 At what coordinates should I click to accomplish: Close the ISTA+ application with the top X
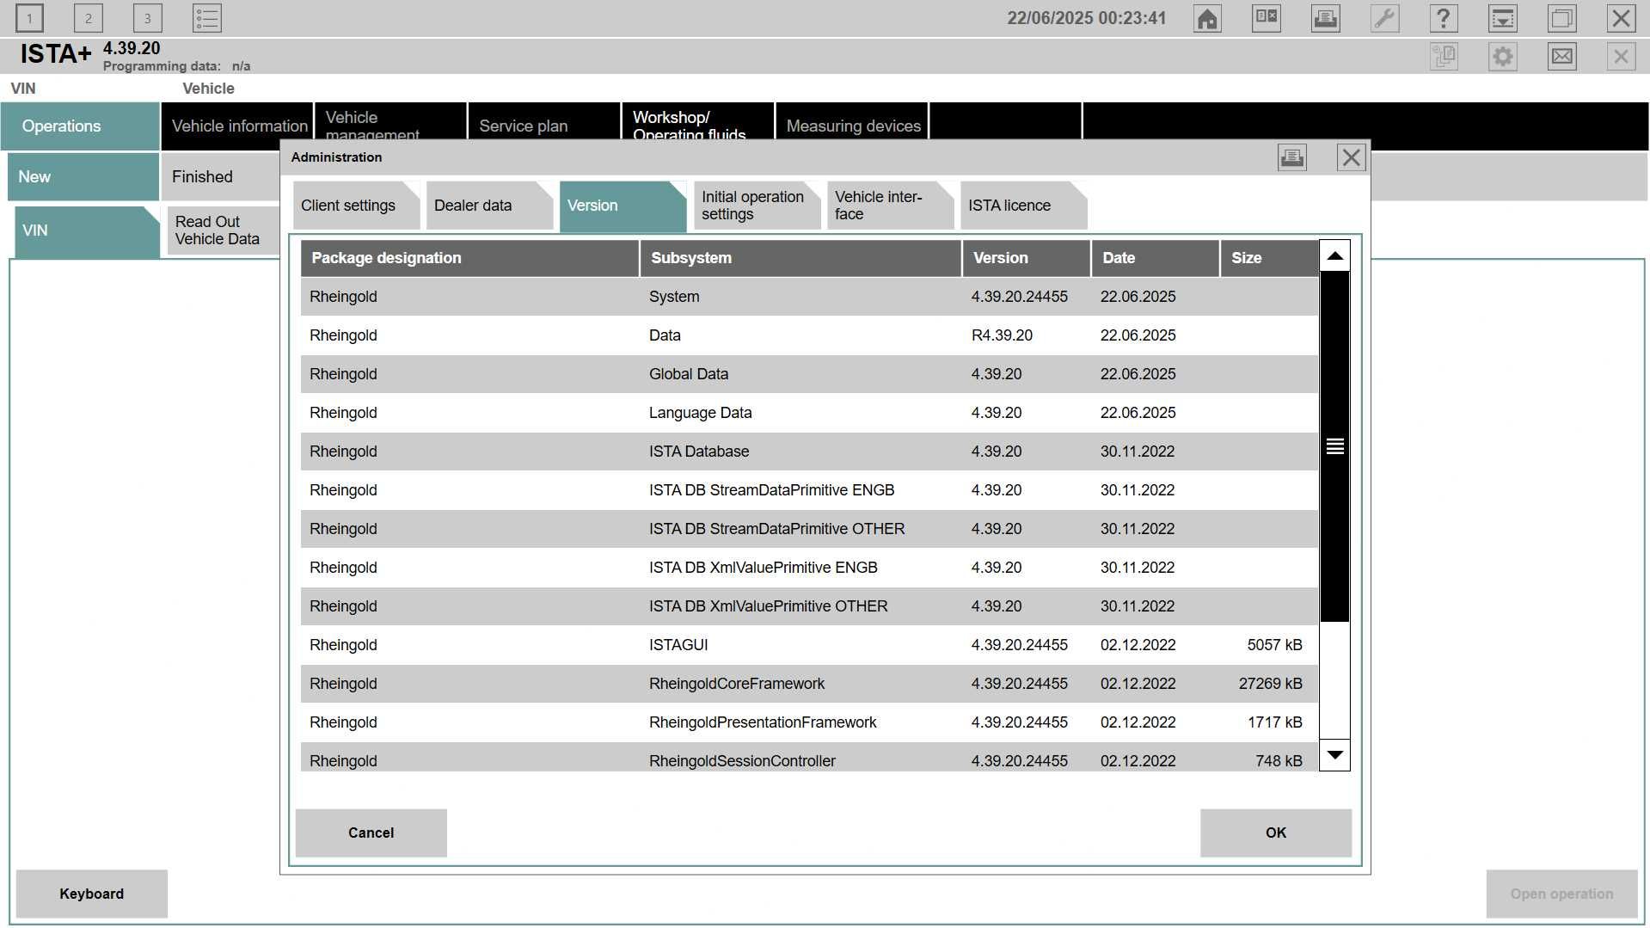[1622, 18]
